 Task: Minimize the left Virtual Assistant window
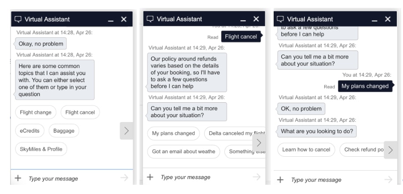pyautogui.click(x=111, y=20)
